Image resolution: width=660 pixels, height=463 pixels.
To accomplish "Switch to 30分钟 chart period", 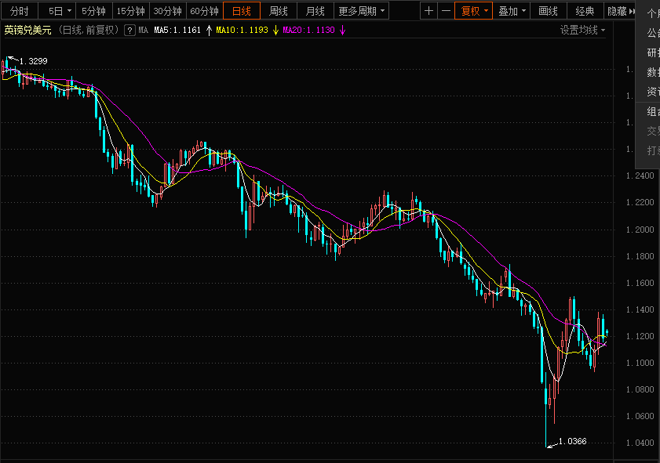I will [x=167, y=11].
